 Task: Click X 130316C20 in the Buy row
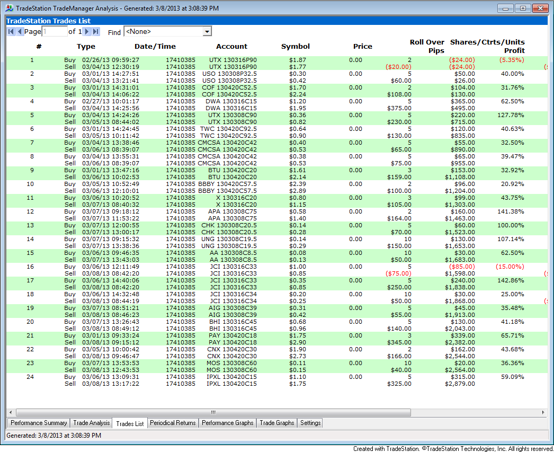(x=236, y=198)
